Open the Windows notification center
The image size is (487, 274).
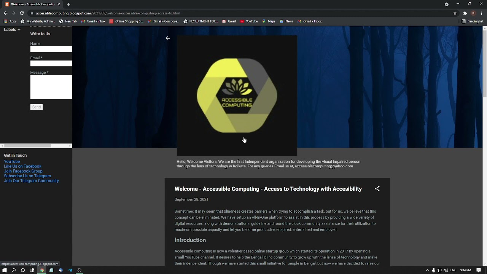coord(479,270)
